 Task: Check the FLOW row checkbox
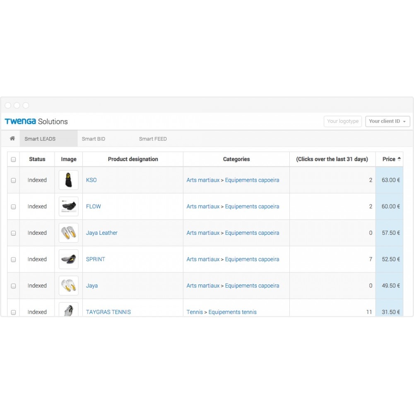[x=14, y=207]
